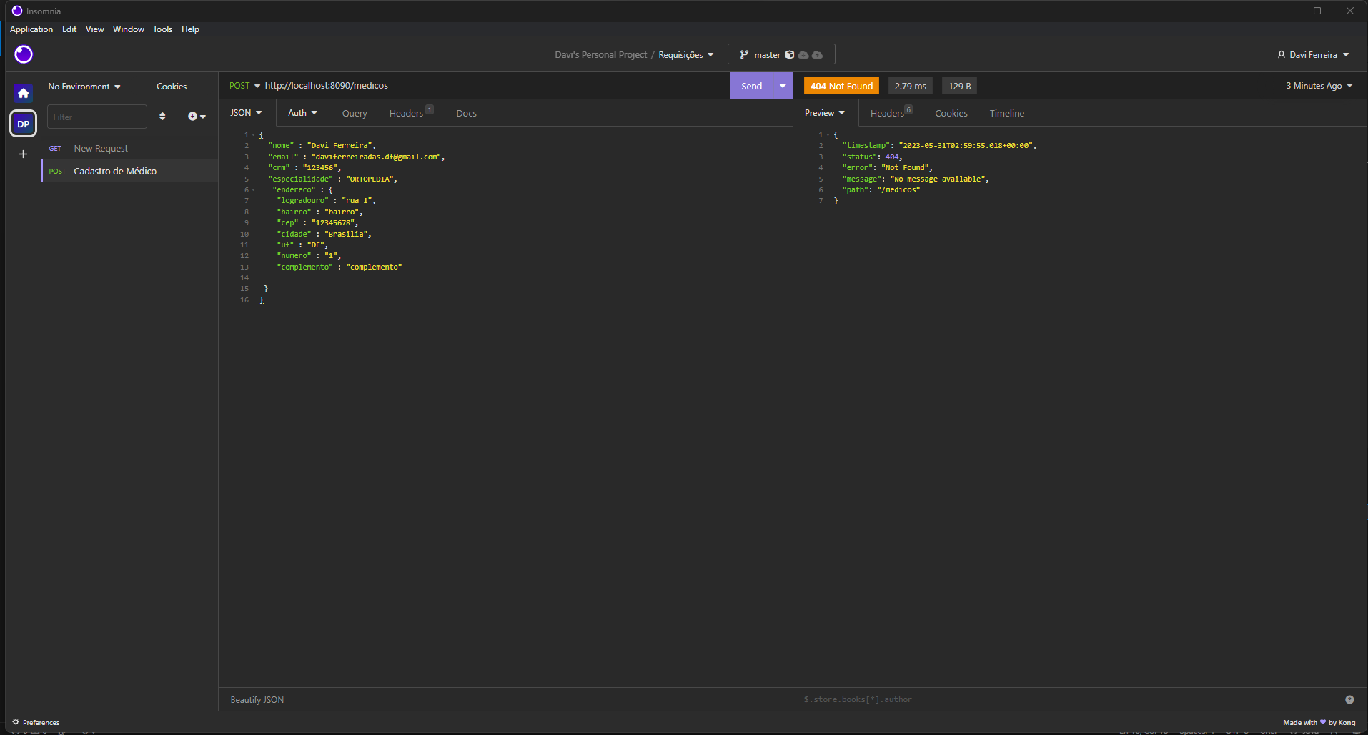Collapse JSON root object on line 1
This screenshot has height=735, width=1368.
[x=253, y=135]
